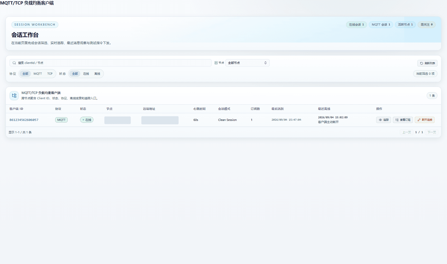
Task: View subscriptions via 查看订阅 button
Action: (403, 120)
